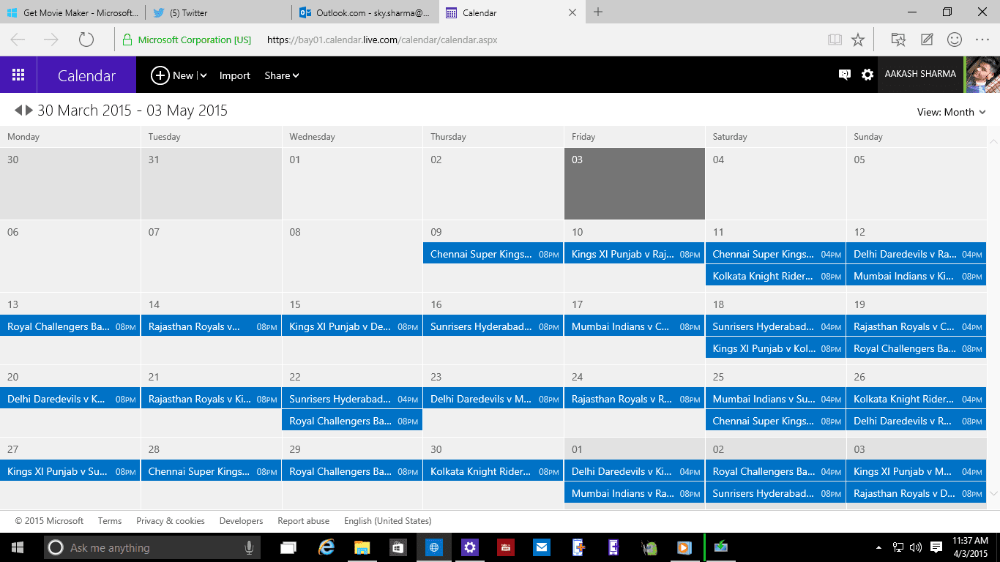The width and height of the screenshot is (1000, 562).
Task: Refresh the page in the browser
Action: point(86,40)
